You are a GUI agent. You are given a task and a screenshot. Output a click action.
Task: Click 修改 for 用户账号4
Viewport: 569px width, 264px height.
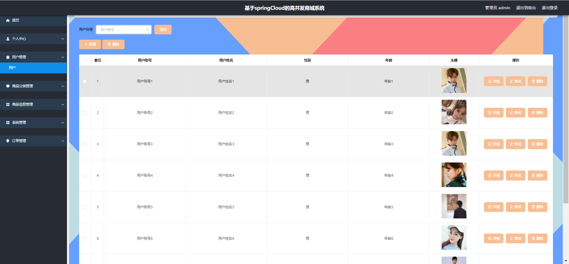coord(516,176)
